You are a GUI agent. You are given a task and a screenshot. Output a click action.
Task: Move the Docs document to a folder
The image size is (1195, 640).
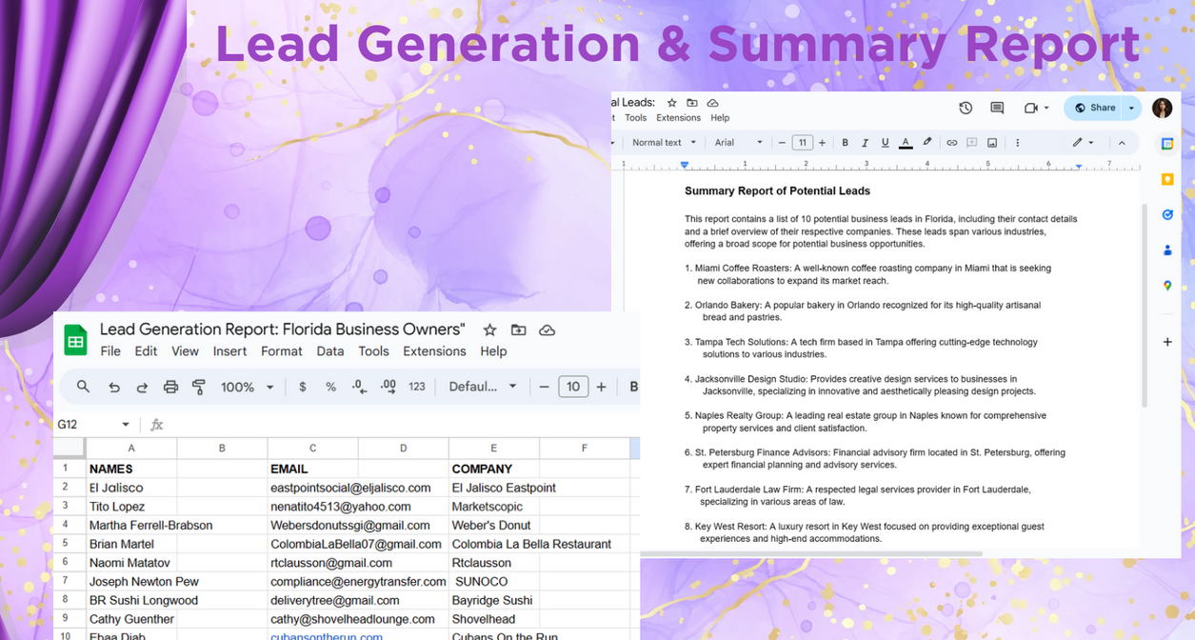coord(692,103)
